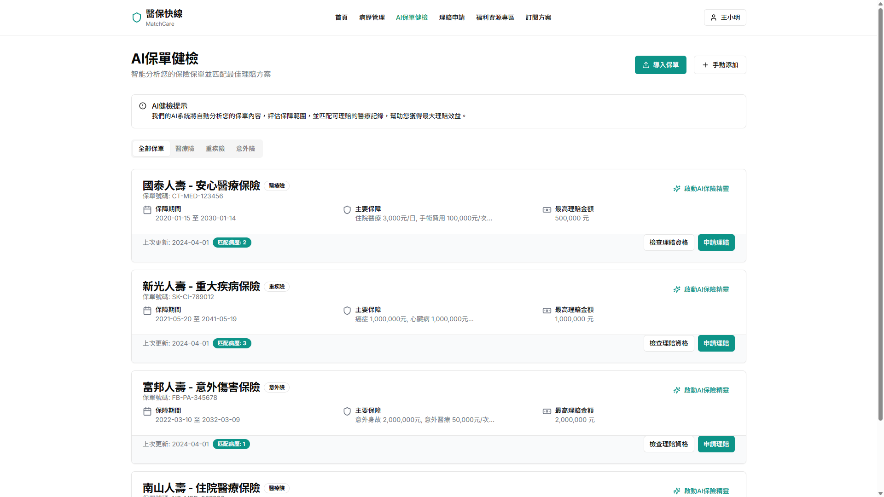This screenshot has width=884, height=497.
Task: Open the 訂閱方案 navigation link
Action: pos(538,17)
